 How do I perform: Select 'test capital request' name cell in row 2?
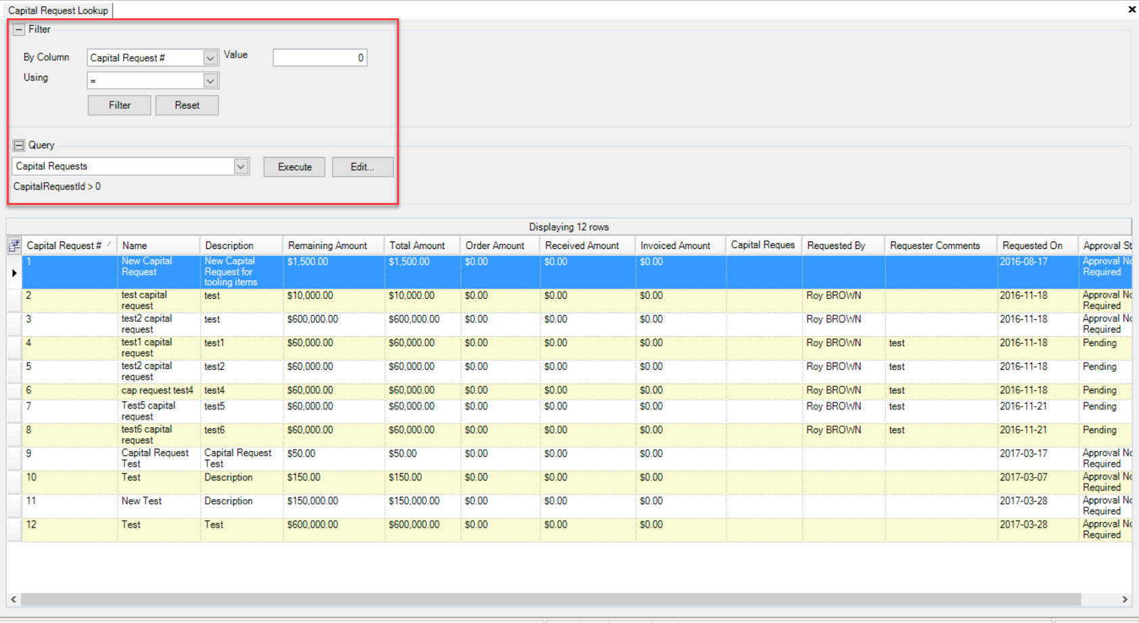159,300
